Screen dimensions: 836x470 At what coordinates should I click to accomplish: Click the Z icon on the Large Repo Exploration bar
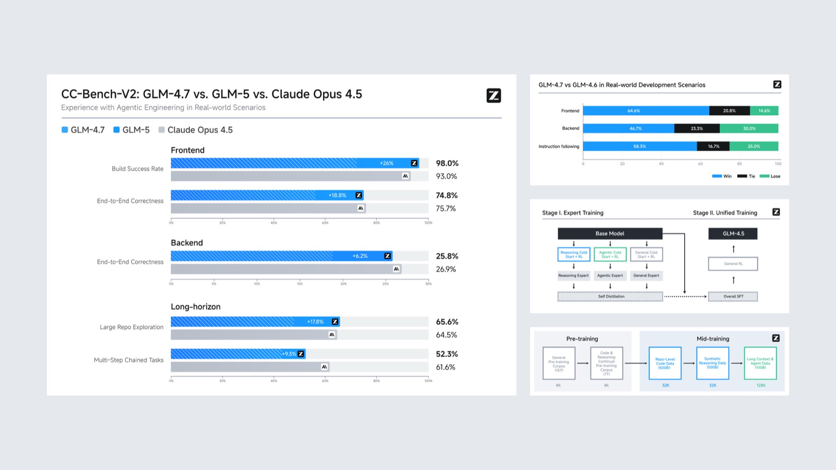point(335,321)
